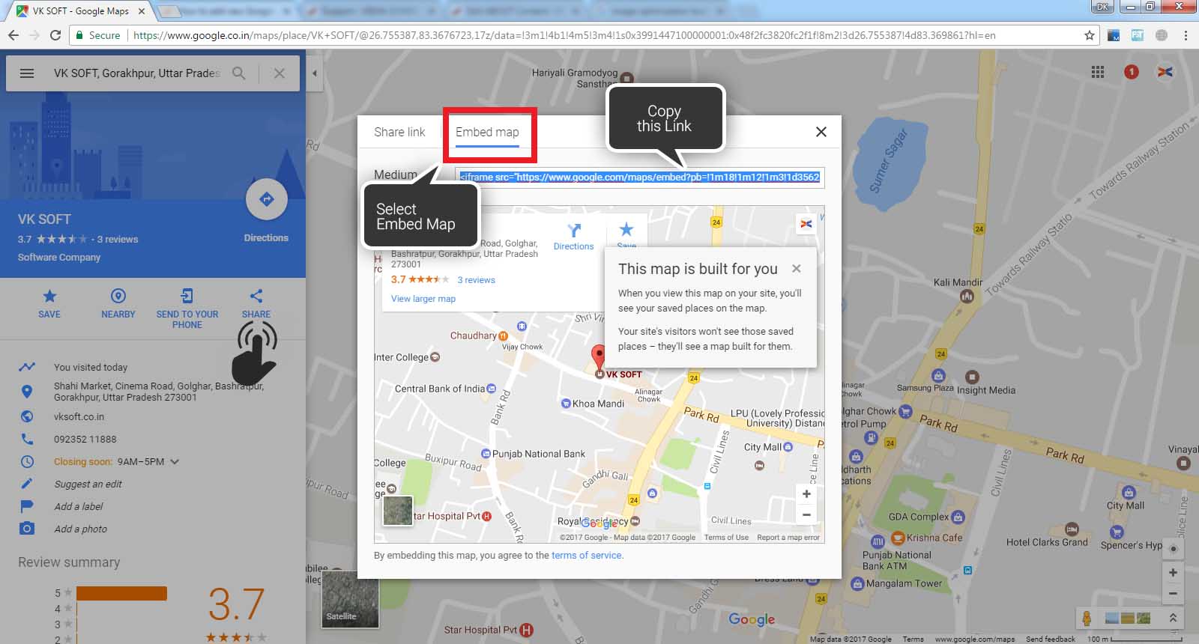Toggle satellite thumbnail in embed preview
The image size is (1199, 644).
click(x=398, y=511)
